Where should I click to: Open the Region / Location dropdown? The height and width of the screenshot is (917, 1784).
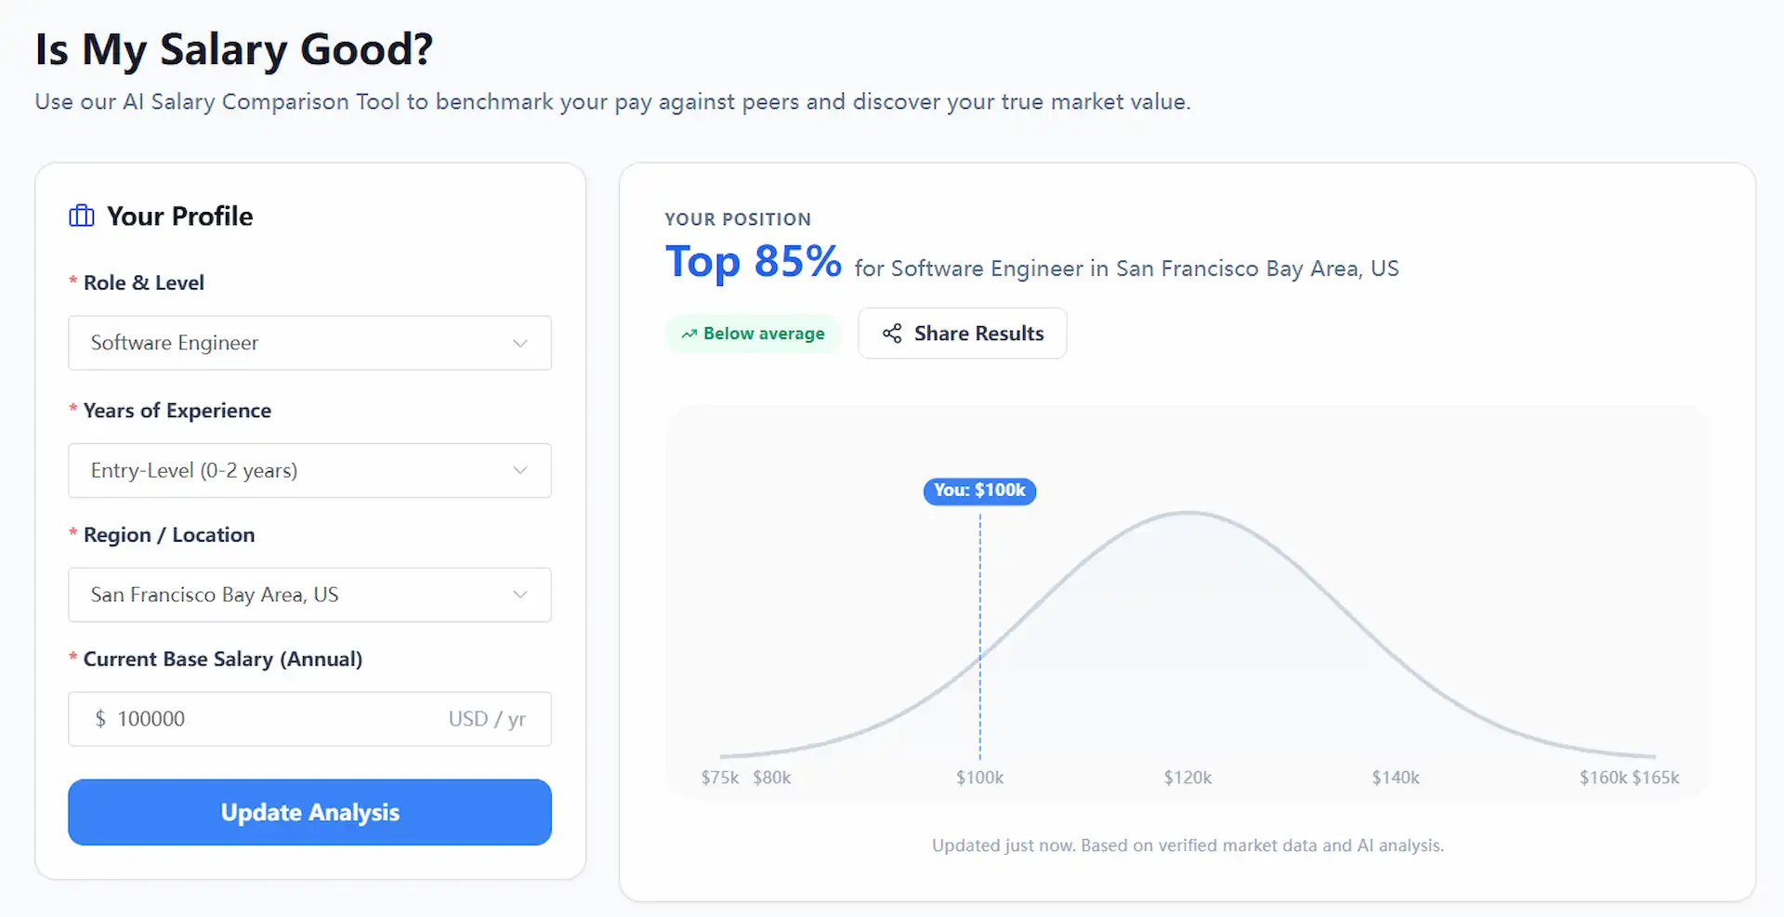(309, 595)
